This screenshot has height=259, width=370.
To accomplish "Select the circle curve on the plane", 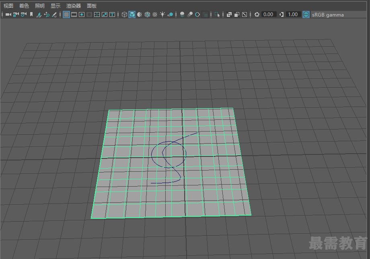I will click(x=152, y=154).
